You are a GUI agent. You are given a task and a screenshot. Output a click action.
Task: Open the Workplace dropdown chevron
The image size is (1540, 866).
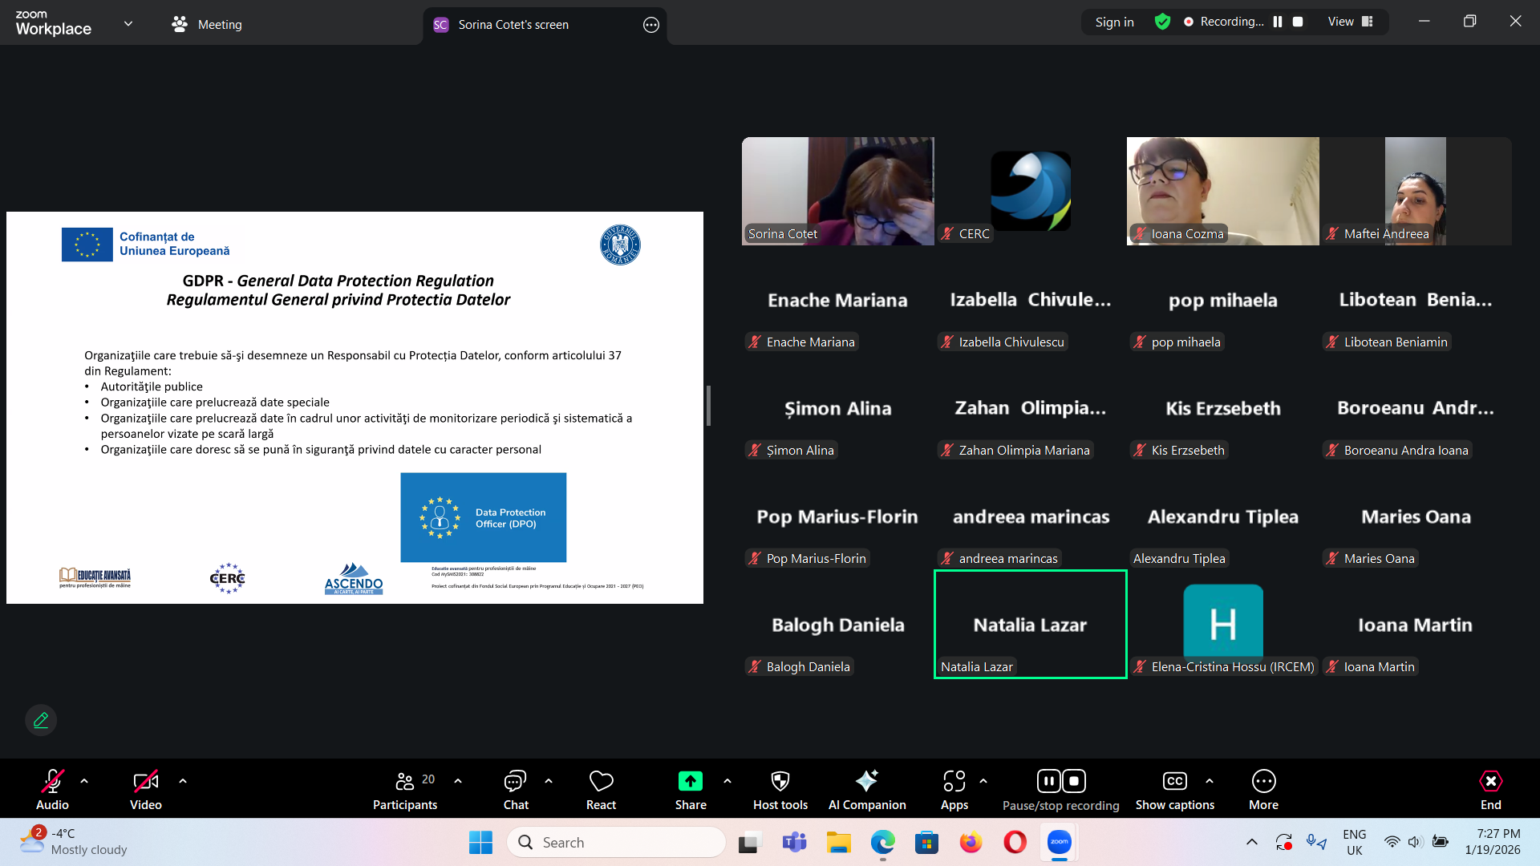(x=128, y=24)
